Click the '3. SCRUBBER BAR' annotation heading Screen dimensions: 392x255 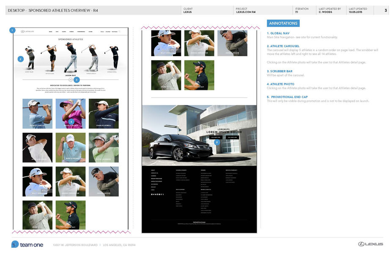coord(280,71)
